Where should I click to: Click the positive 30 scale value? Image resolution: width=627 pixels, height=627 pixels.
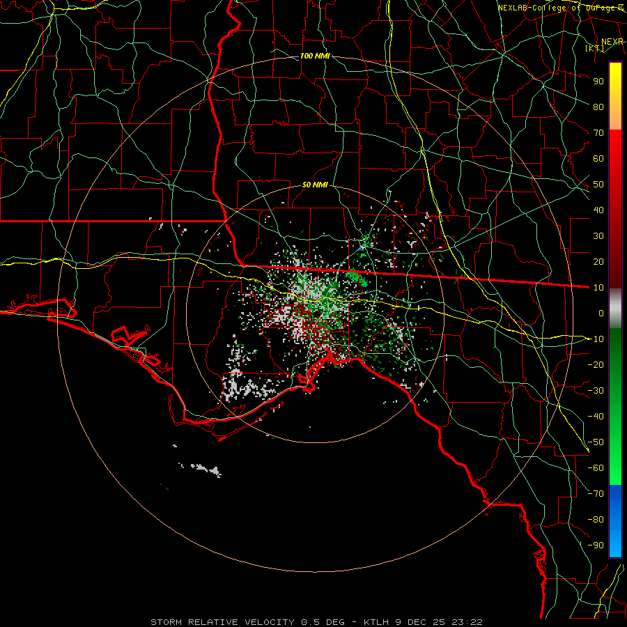(x=598, y=236)
